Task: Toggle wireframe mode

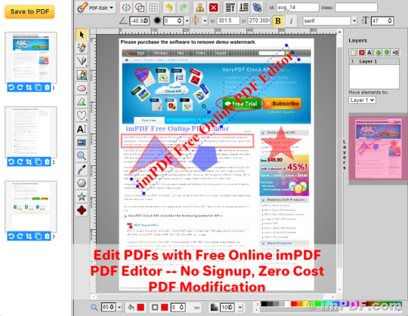Action: 140,8
